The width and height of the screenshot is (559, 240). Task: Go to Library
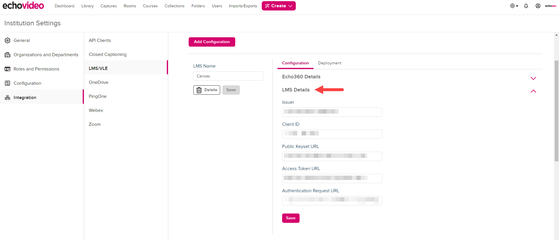pyautogui.click(x=87, y=6)
